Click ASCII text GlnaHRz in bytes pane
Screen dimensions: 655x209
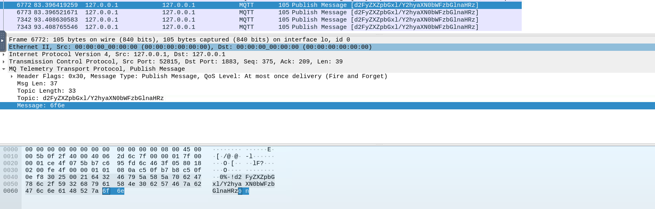(x=225, y=191)
